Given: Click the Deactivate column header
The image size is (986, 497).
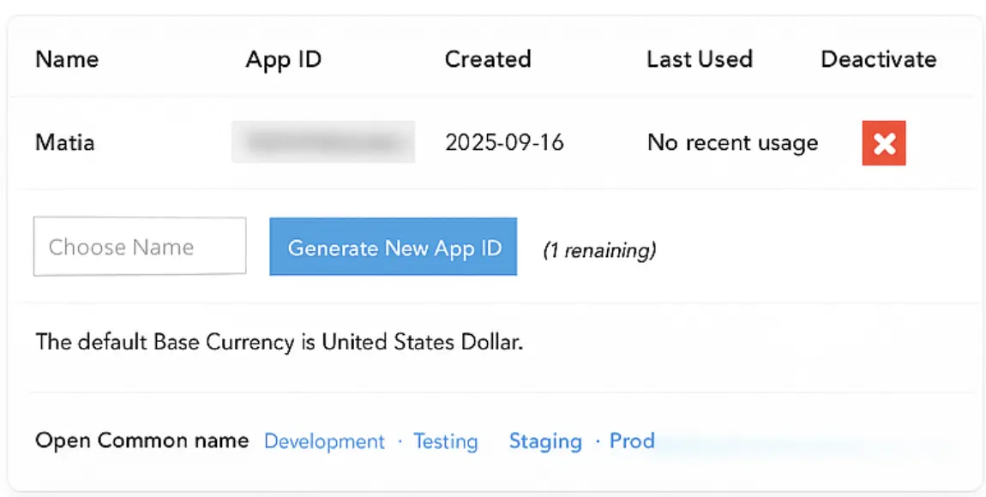Looking at the screenshot, I should 878,59.
